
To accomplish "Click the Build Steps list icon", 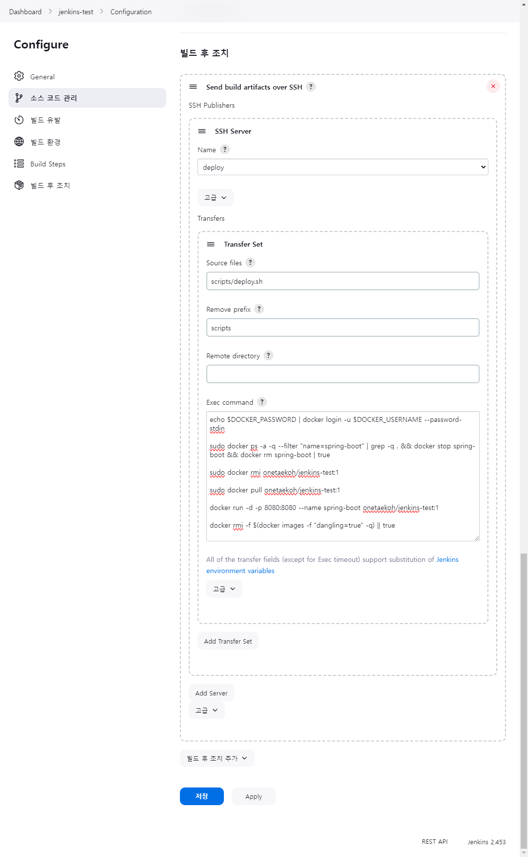I will [19, 163].
